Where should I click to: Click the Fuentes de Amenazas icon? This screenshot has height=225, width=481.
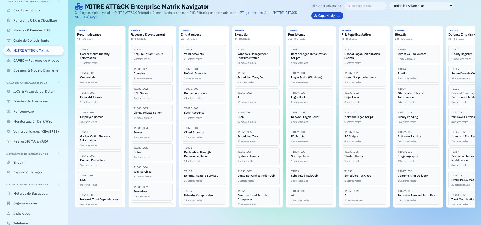(x=9, y=101)
